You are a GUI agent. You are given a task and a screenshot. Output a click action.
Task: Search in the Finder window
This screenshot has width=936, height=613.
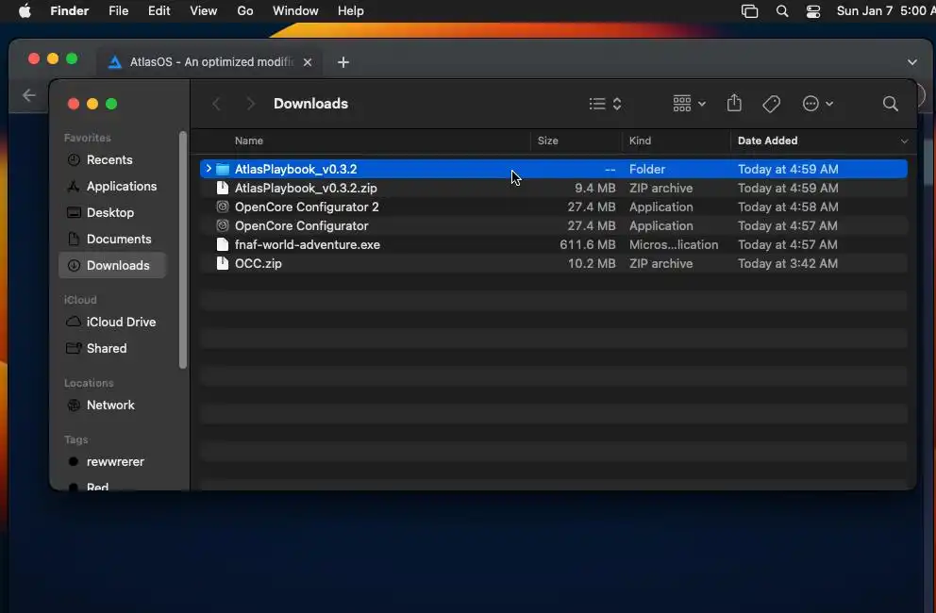click(x=890, y=104)
